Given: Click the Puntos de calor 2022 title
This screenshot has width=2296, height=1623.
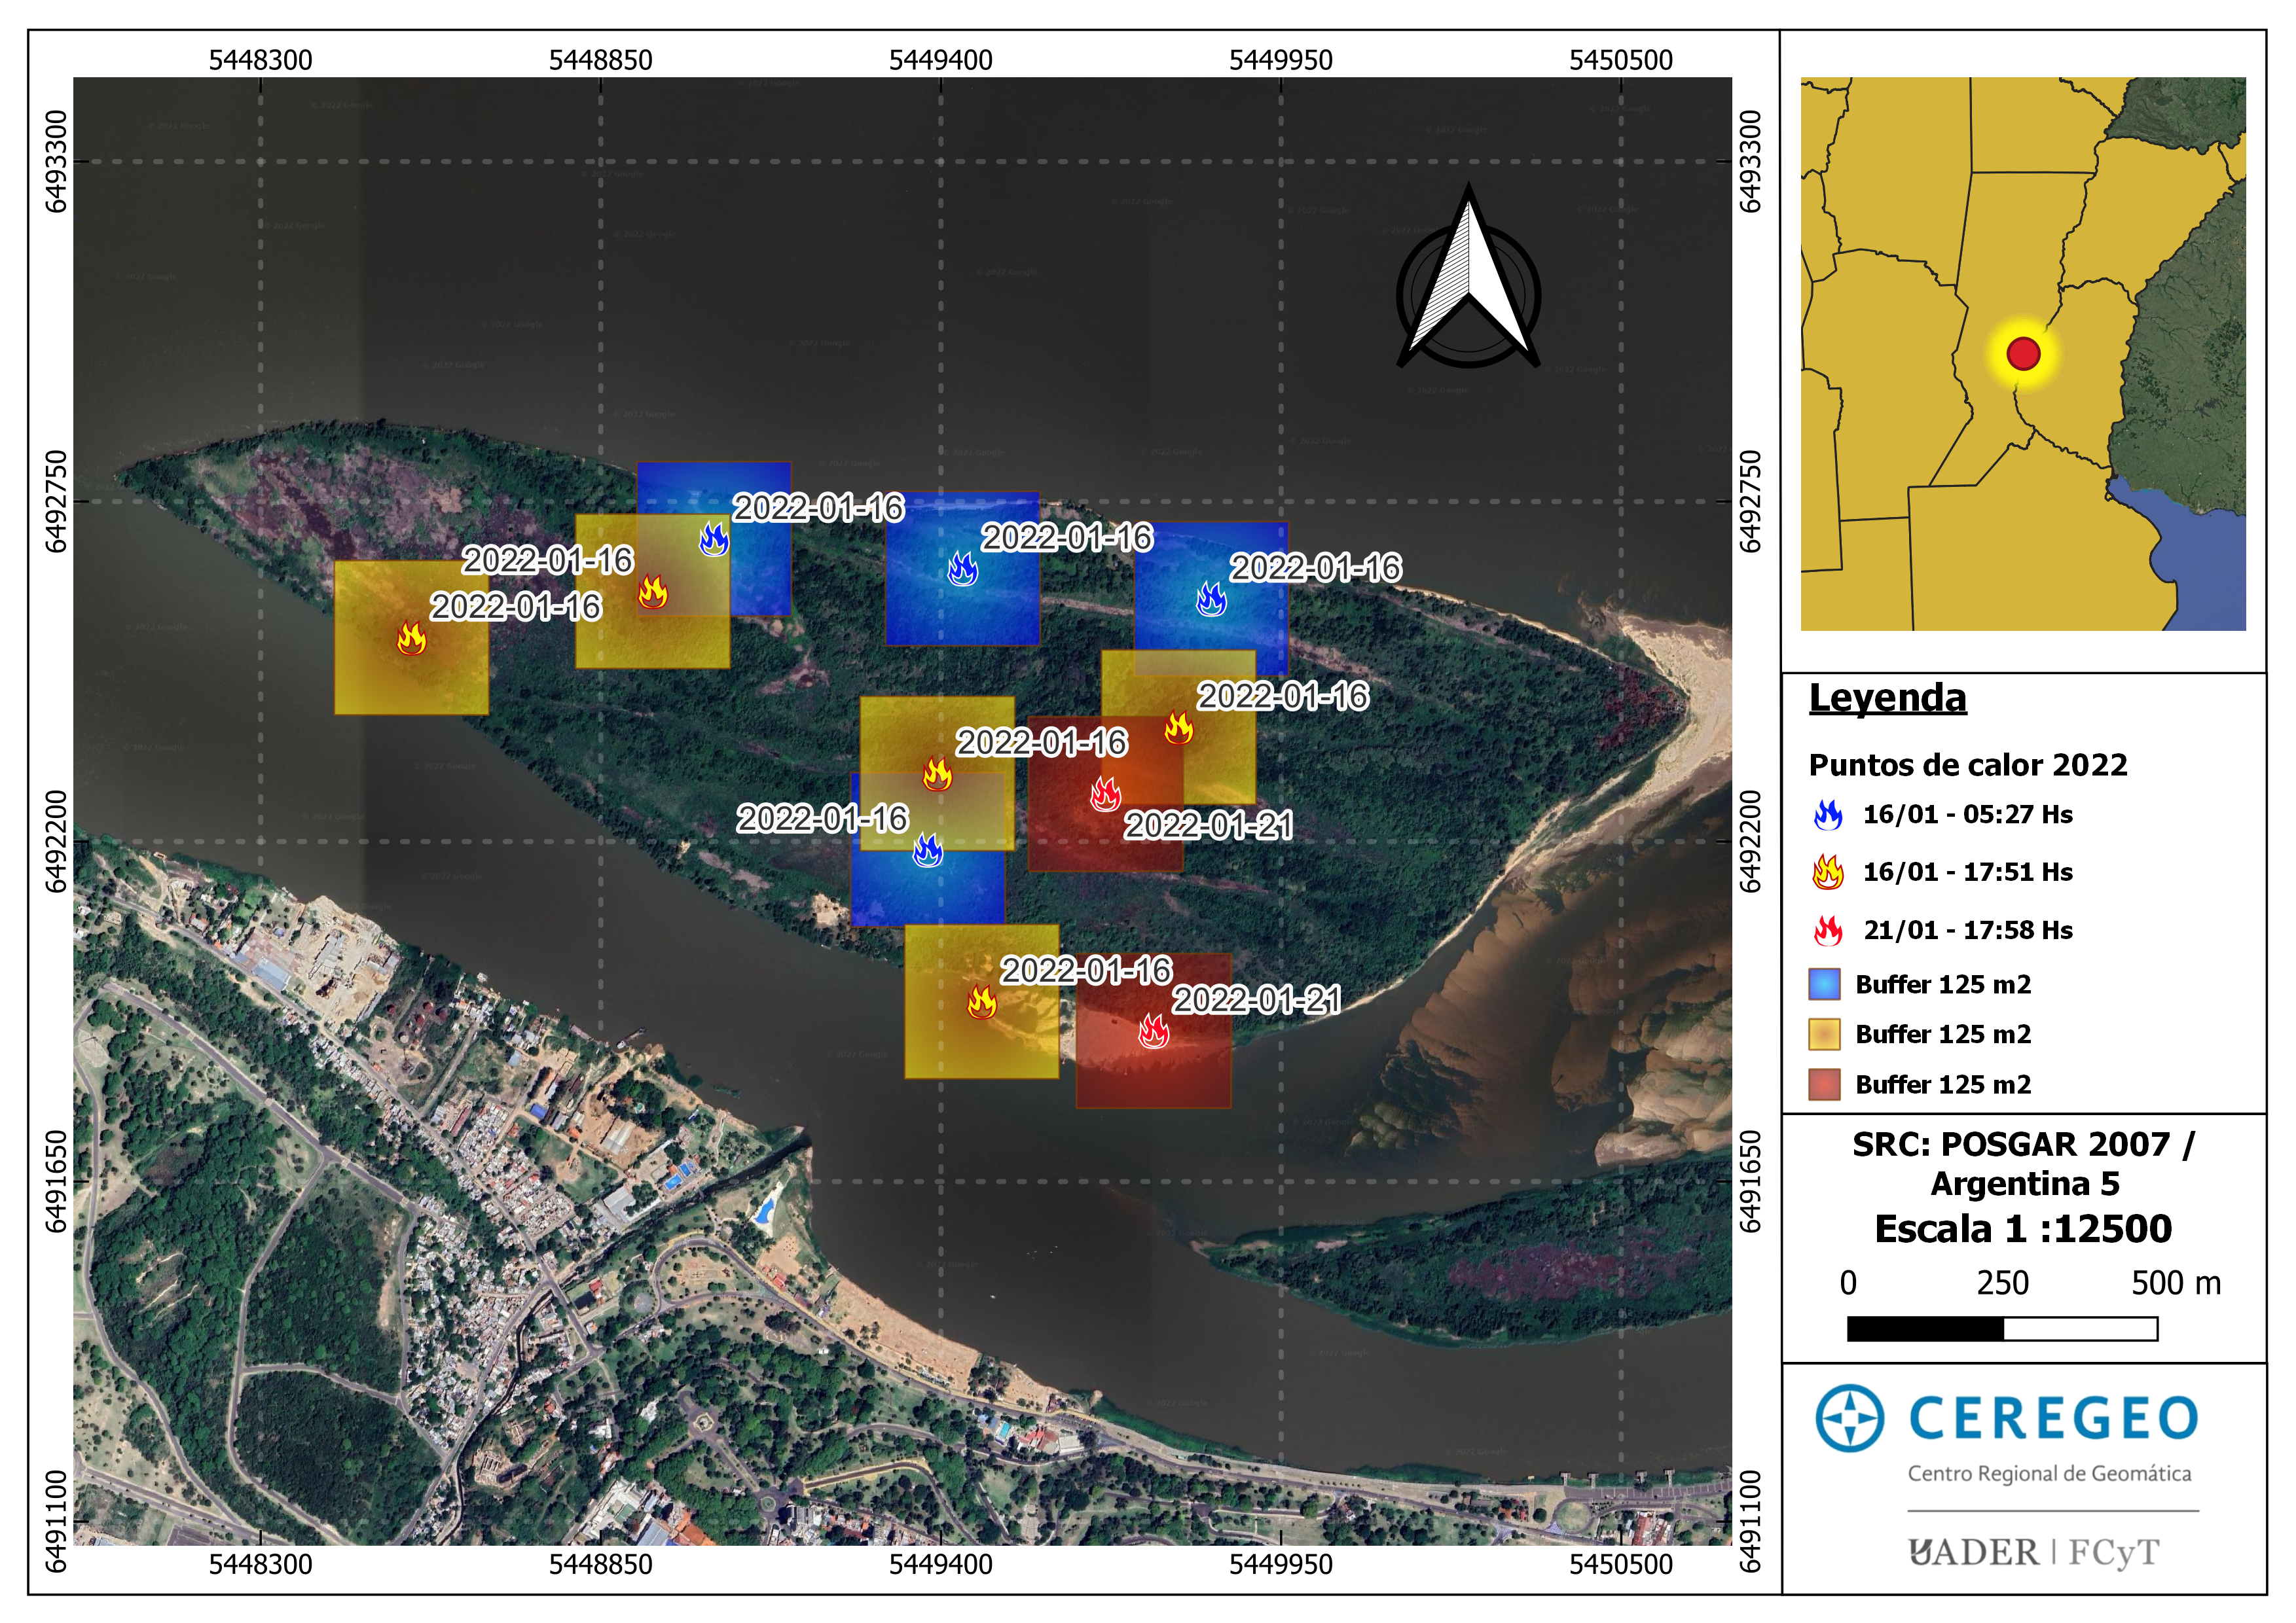Looking at the screenshot, I should pos(1967,764).
